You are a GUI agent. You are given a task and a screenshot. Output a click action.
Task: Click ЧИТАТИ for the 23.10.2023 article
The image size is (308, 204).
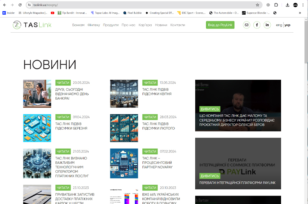click(63, 188)
